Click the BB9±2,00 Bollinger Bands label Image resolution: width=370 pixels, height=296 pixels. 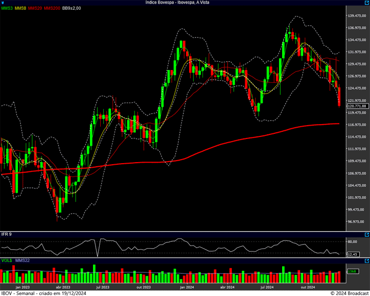point(72,8)
